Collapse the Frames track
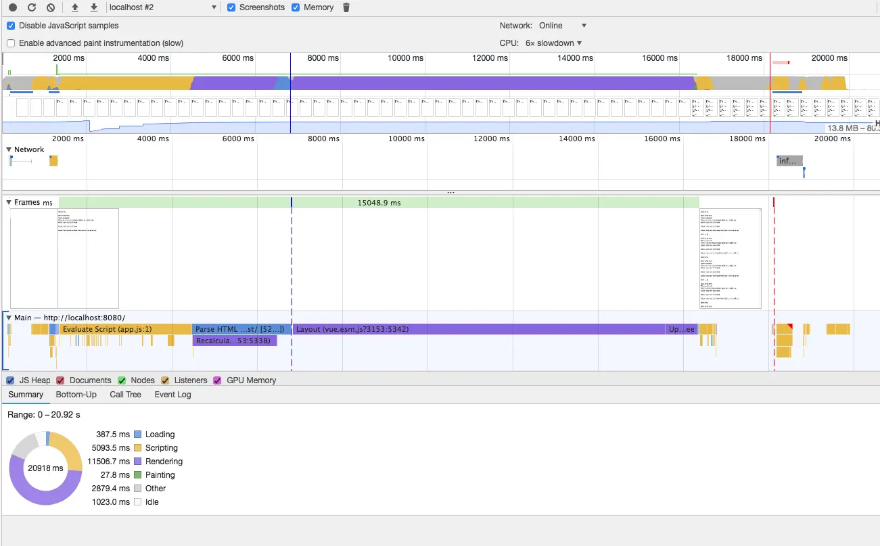This screenshot has width=880, height=546. [x=9, y=203]
